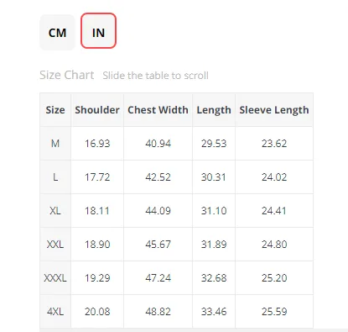Select the XXL size row label

tap(55, 245)
